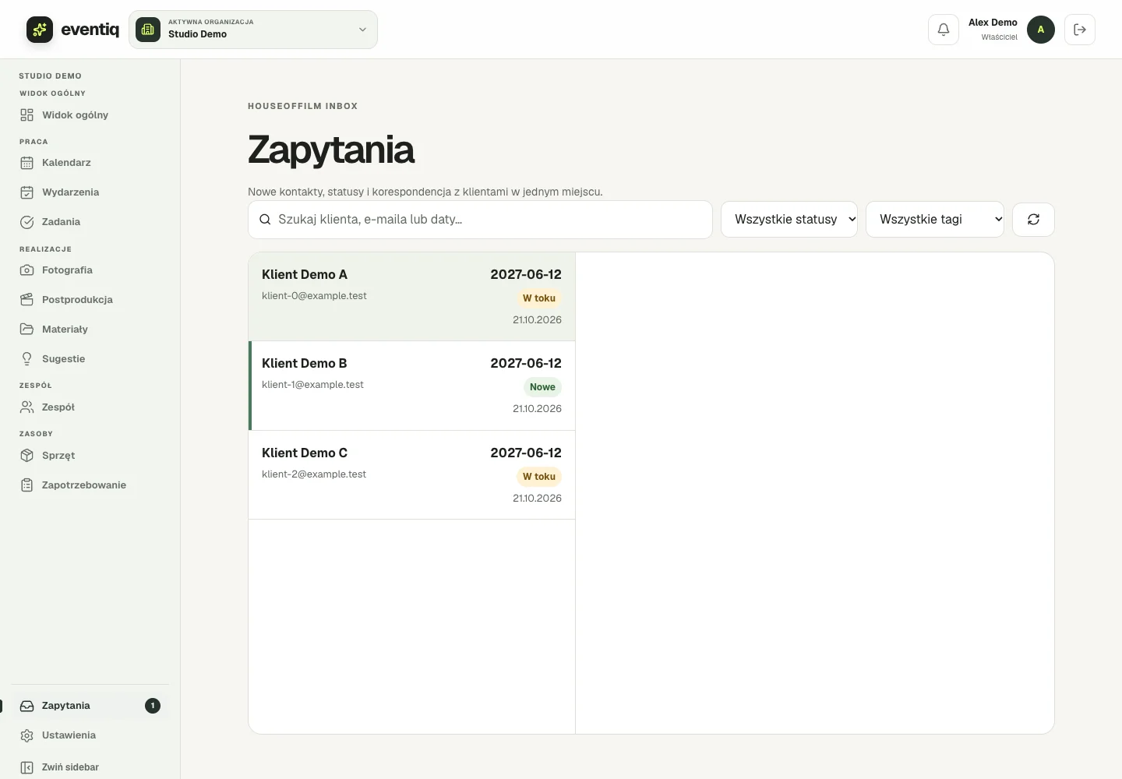Viewport: 1122px width, 779px height.
Task: Click the Zwiń sidebar panel icon
Action: point(27,767)
